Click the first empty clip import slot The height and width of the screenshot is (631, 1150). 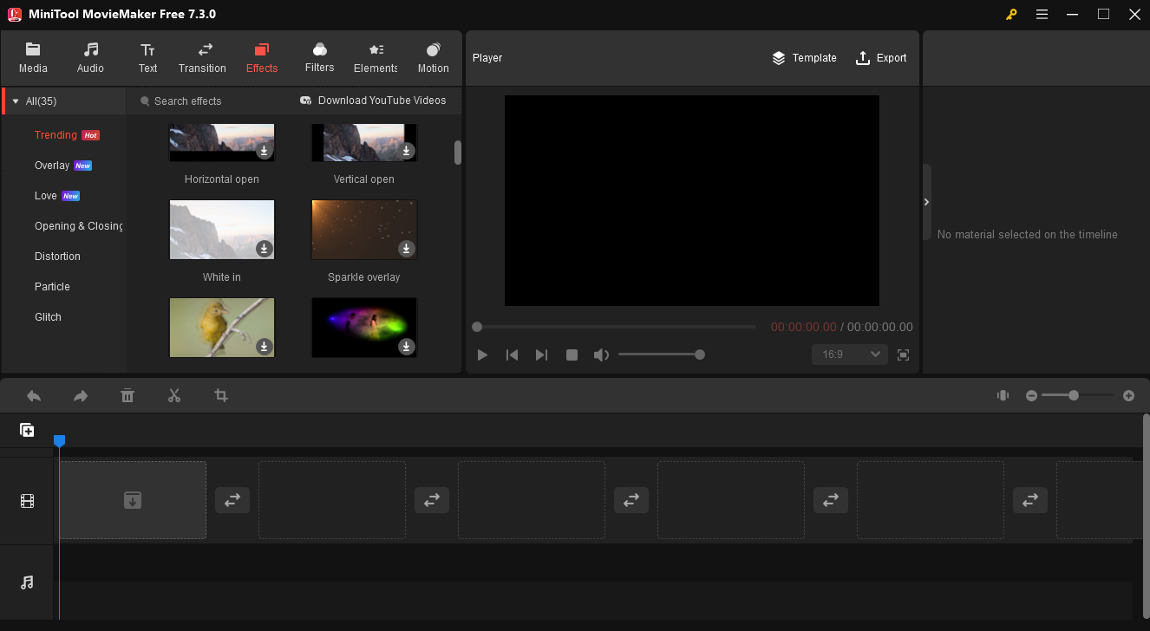pos(133,500)
